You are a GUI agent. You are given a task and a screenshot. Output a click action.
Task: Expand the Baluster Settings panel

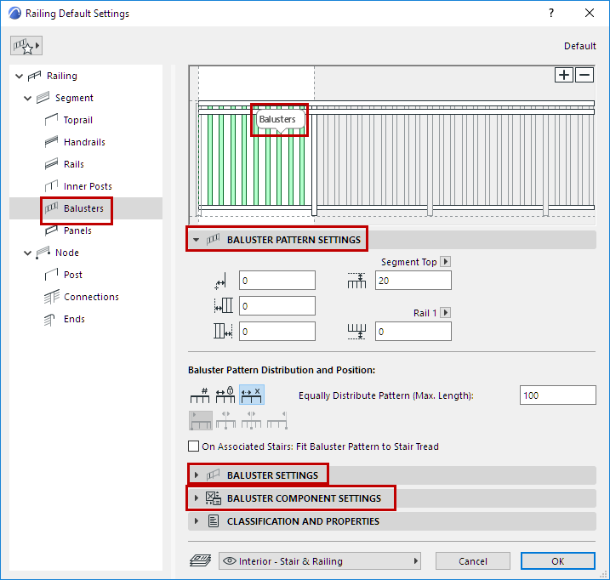pyautogui.click(x=197, y=475)
